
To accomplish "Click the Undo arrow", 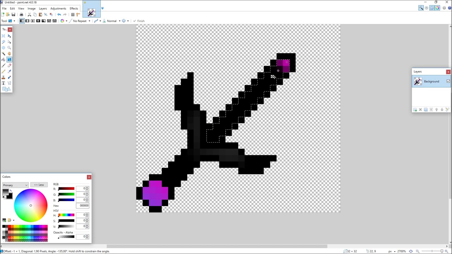I will point(59,14).
